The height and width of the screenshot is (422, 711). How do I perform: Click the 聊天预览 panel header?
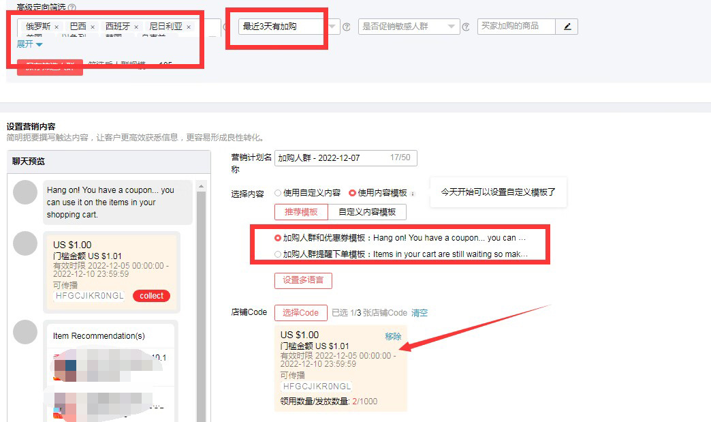click(x=109, y=162)
